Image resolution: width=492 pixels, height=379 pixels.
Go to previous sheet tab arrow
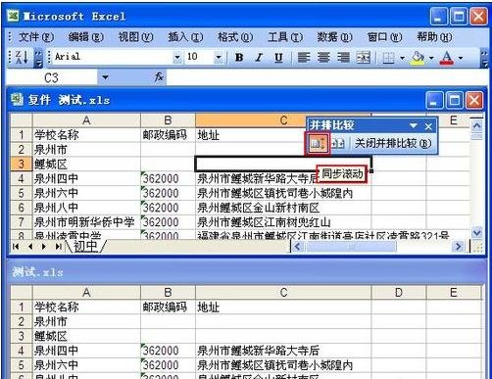(x=30, y=247)
